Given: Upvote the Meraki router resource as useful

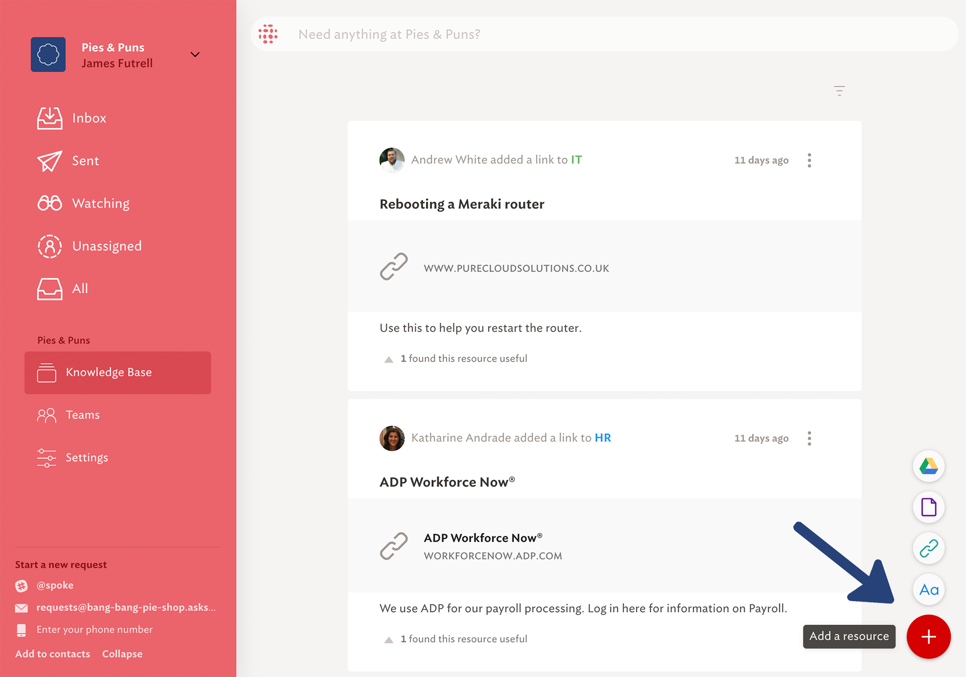Looking at the screenshot, I should point(389,359).
